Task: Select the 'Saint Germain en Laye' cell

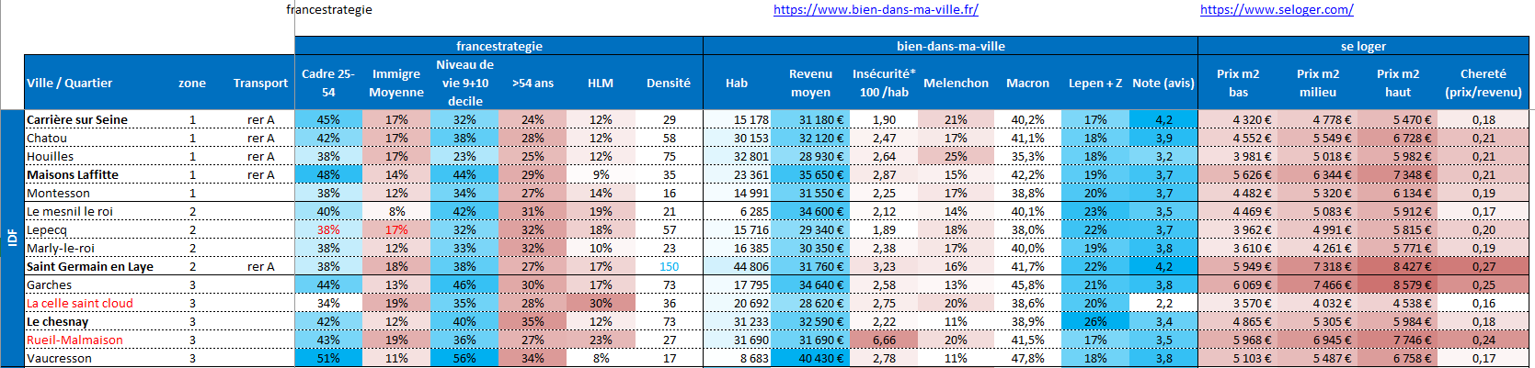Action: [x=94, y=266]
